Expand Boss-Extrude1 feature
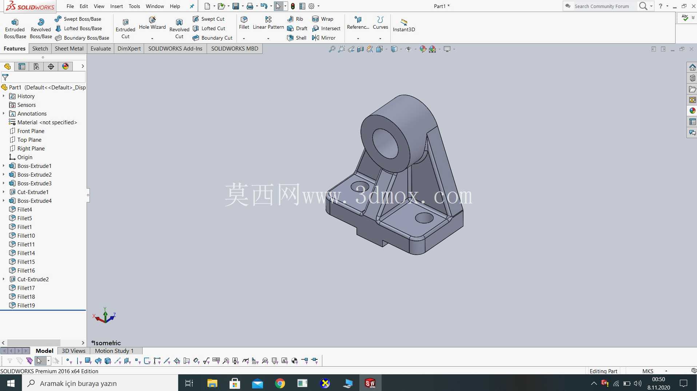 4,166
